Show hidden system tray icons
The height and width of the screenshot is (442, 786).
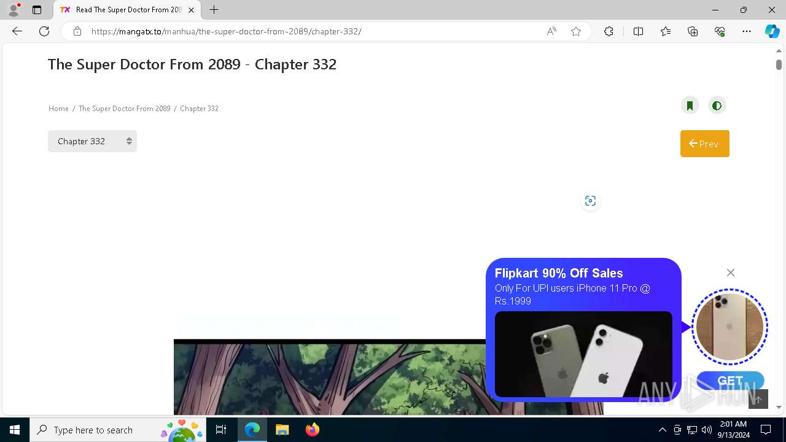pos(662,430)
